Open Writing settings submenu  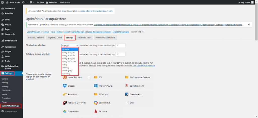(5, 83)
